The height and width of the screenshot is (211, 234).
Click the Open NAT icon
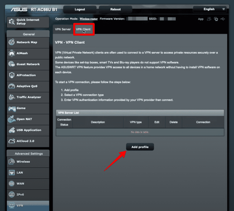(x=12, y=119)
